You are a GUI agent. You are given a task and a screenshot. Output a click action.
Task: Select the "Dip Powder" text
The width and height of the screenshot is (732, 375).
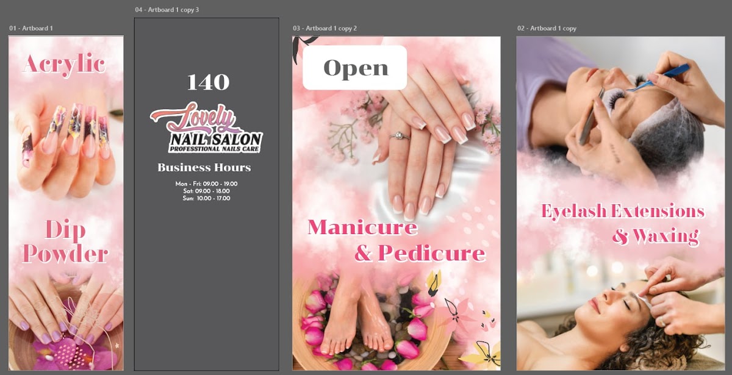click(x=65, y=241)
